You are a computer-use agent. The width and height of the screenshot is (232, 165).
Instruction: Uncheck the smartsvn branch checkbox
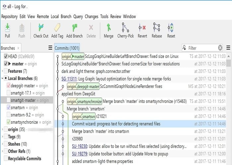pos(8,107)
